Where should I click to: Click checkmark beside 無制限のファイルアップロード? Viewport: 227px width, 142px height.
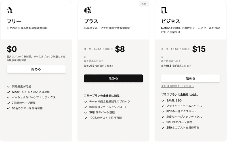pos(86,107)
